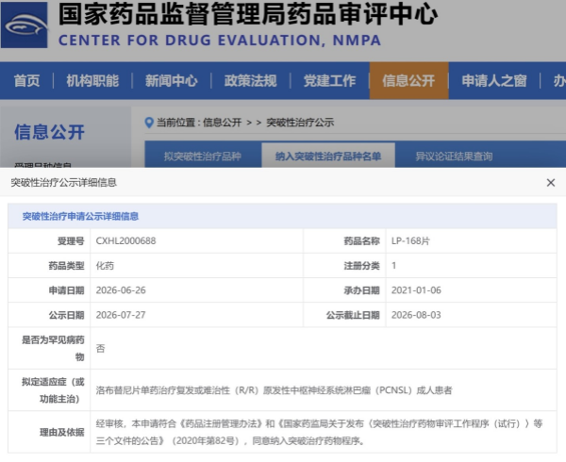
Task: Click the 是否为罕见病药物 field label
Action: [x=53, y=349]
